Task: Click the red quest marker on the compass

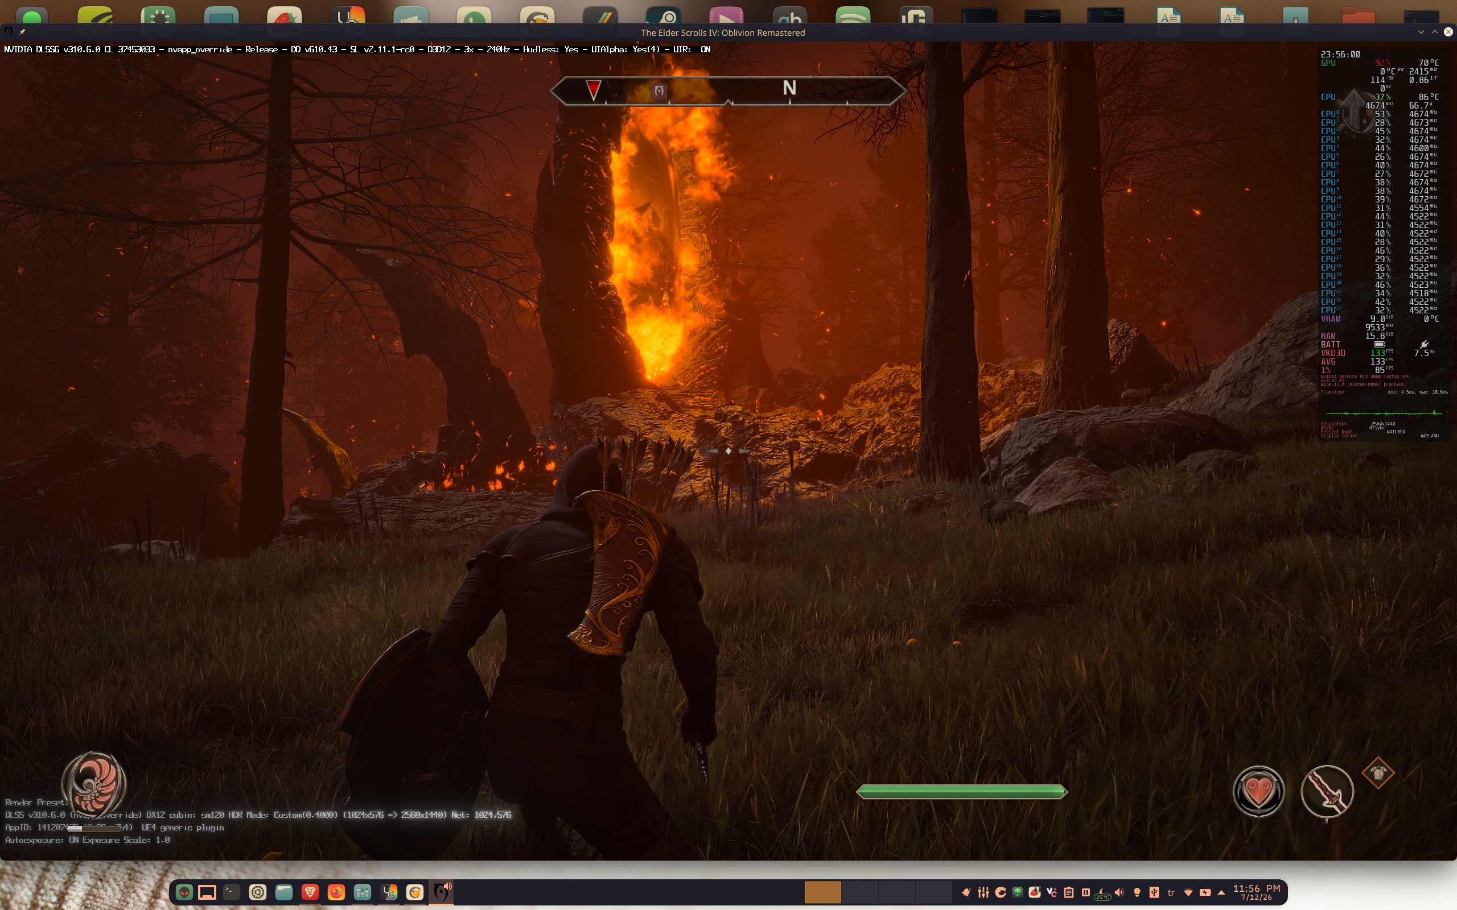Action: (593, 90)
